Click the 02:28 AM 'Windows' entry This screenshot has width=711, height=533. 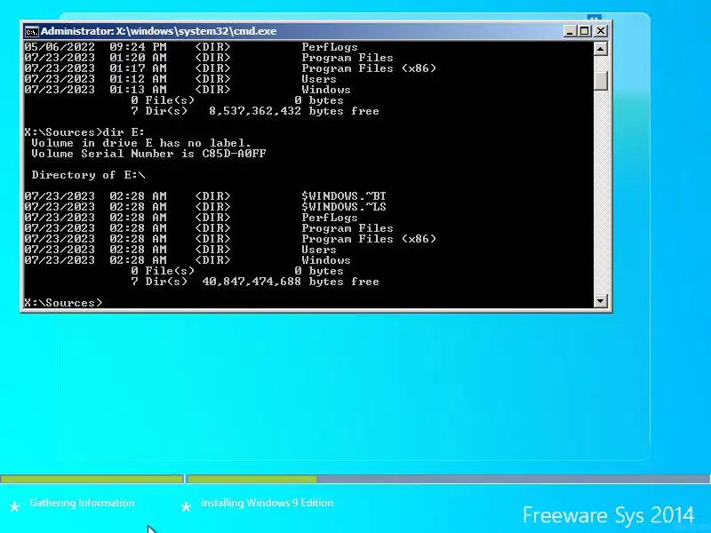pyautogui.click(x=188, y=260)
